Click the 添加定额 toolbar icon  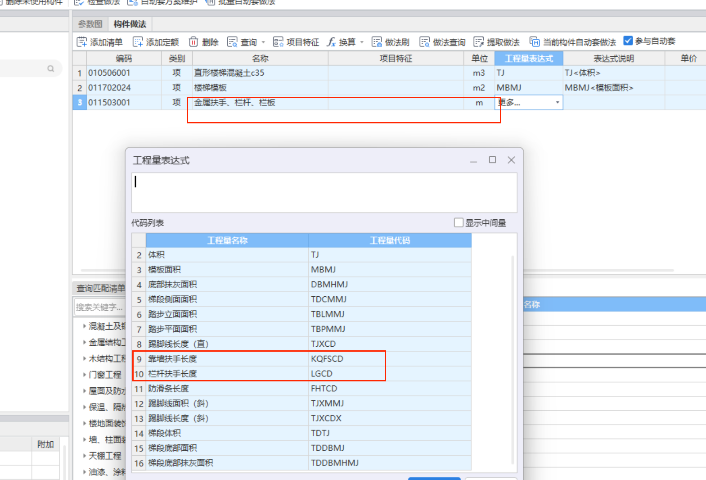[x=138, y=42]
